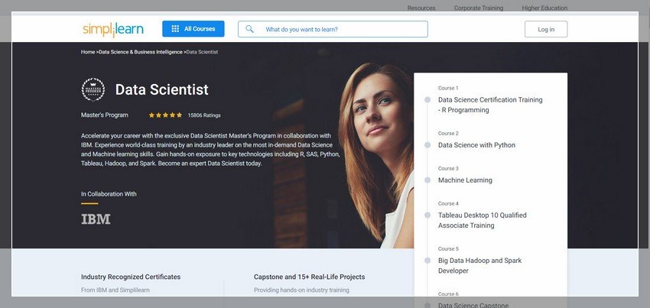Open Big Data Hadoop and Spark Developer
Image resolution: width=650 pixels, height=308 pixels.
coord(480,266)
